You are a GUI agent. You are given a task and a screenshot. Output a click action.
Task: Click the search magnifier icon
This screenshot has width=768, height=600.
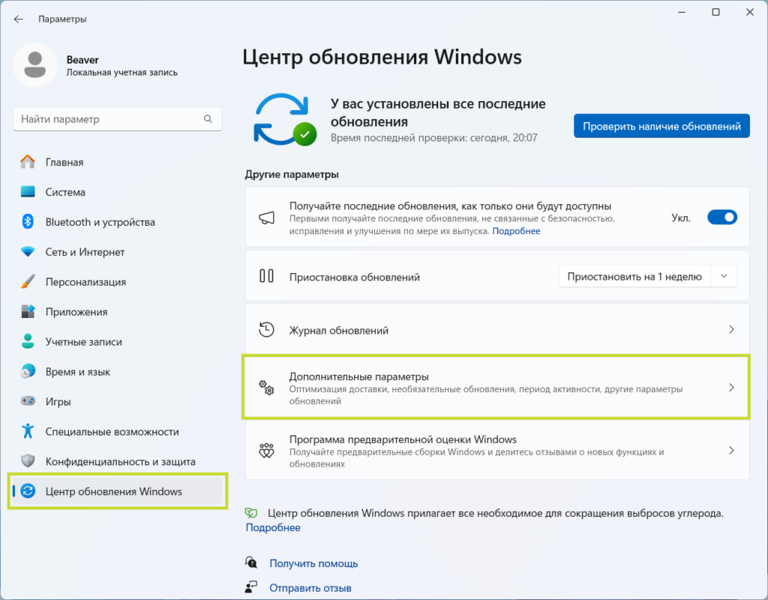point(208,119)
